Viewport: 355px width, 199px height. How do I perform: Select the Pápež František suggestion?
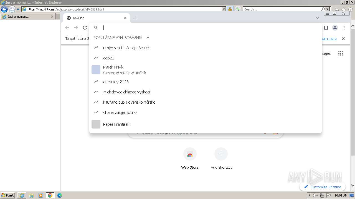point(206,124)
